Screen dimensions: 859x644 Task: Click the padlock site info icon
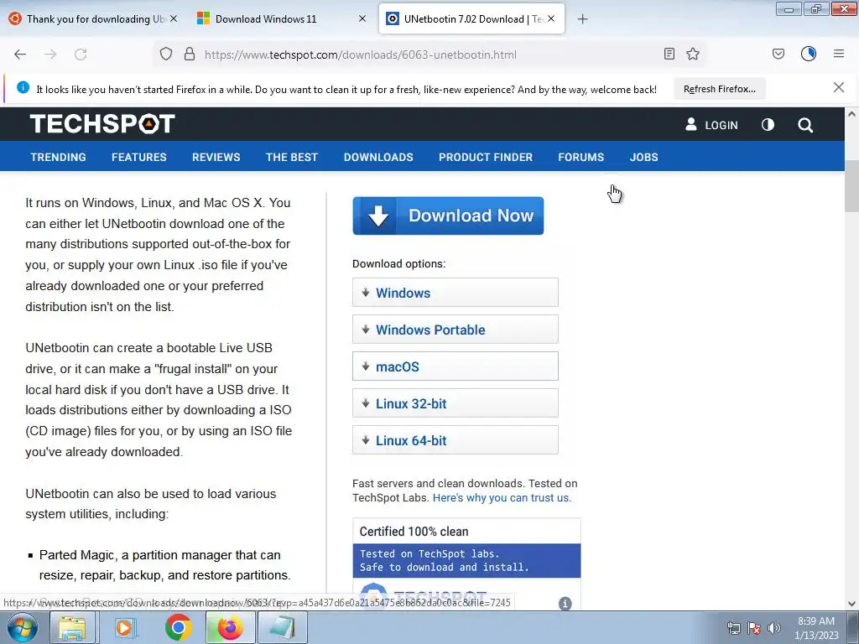click(x=190, y=55)
